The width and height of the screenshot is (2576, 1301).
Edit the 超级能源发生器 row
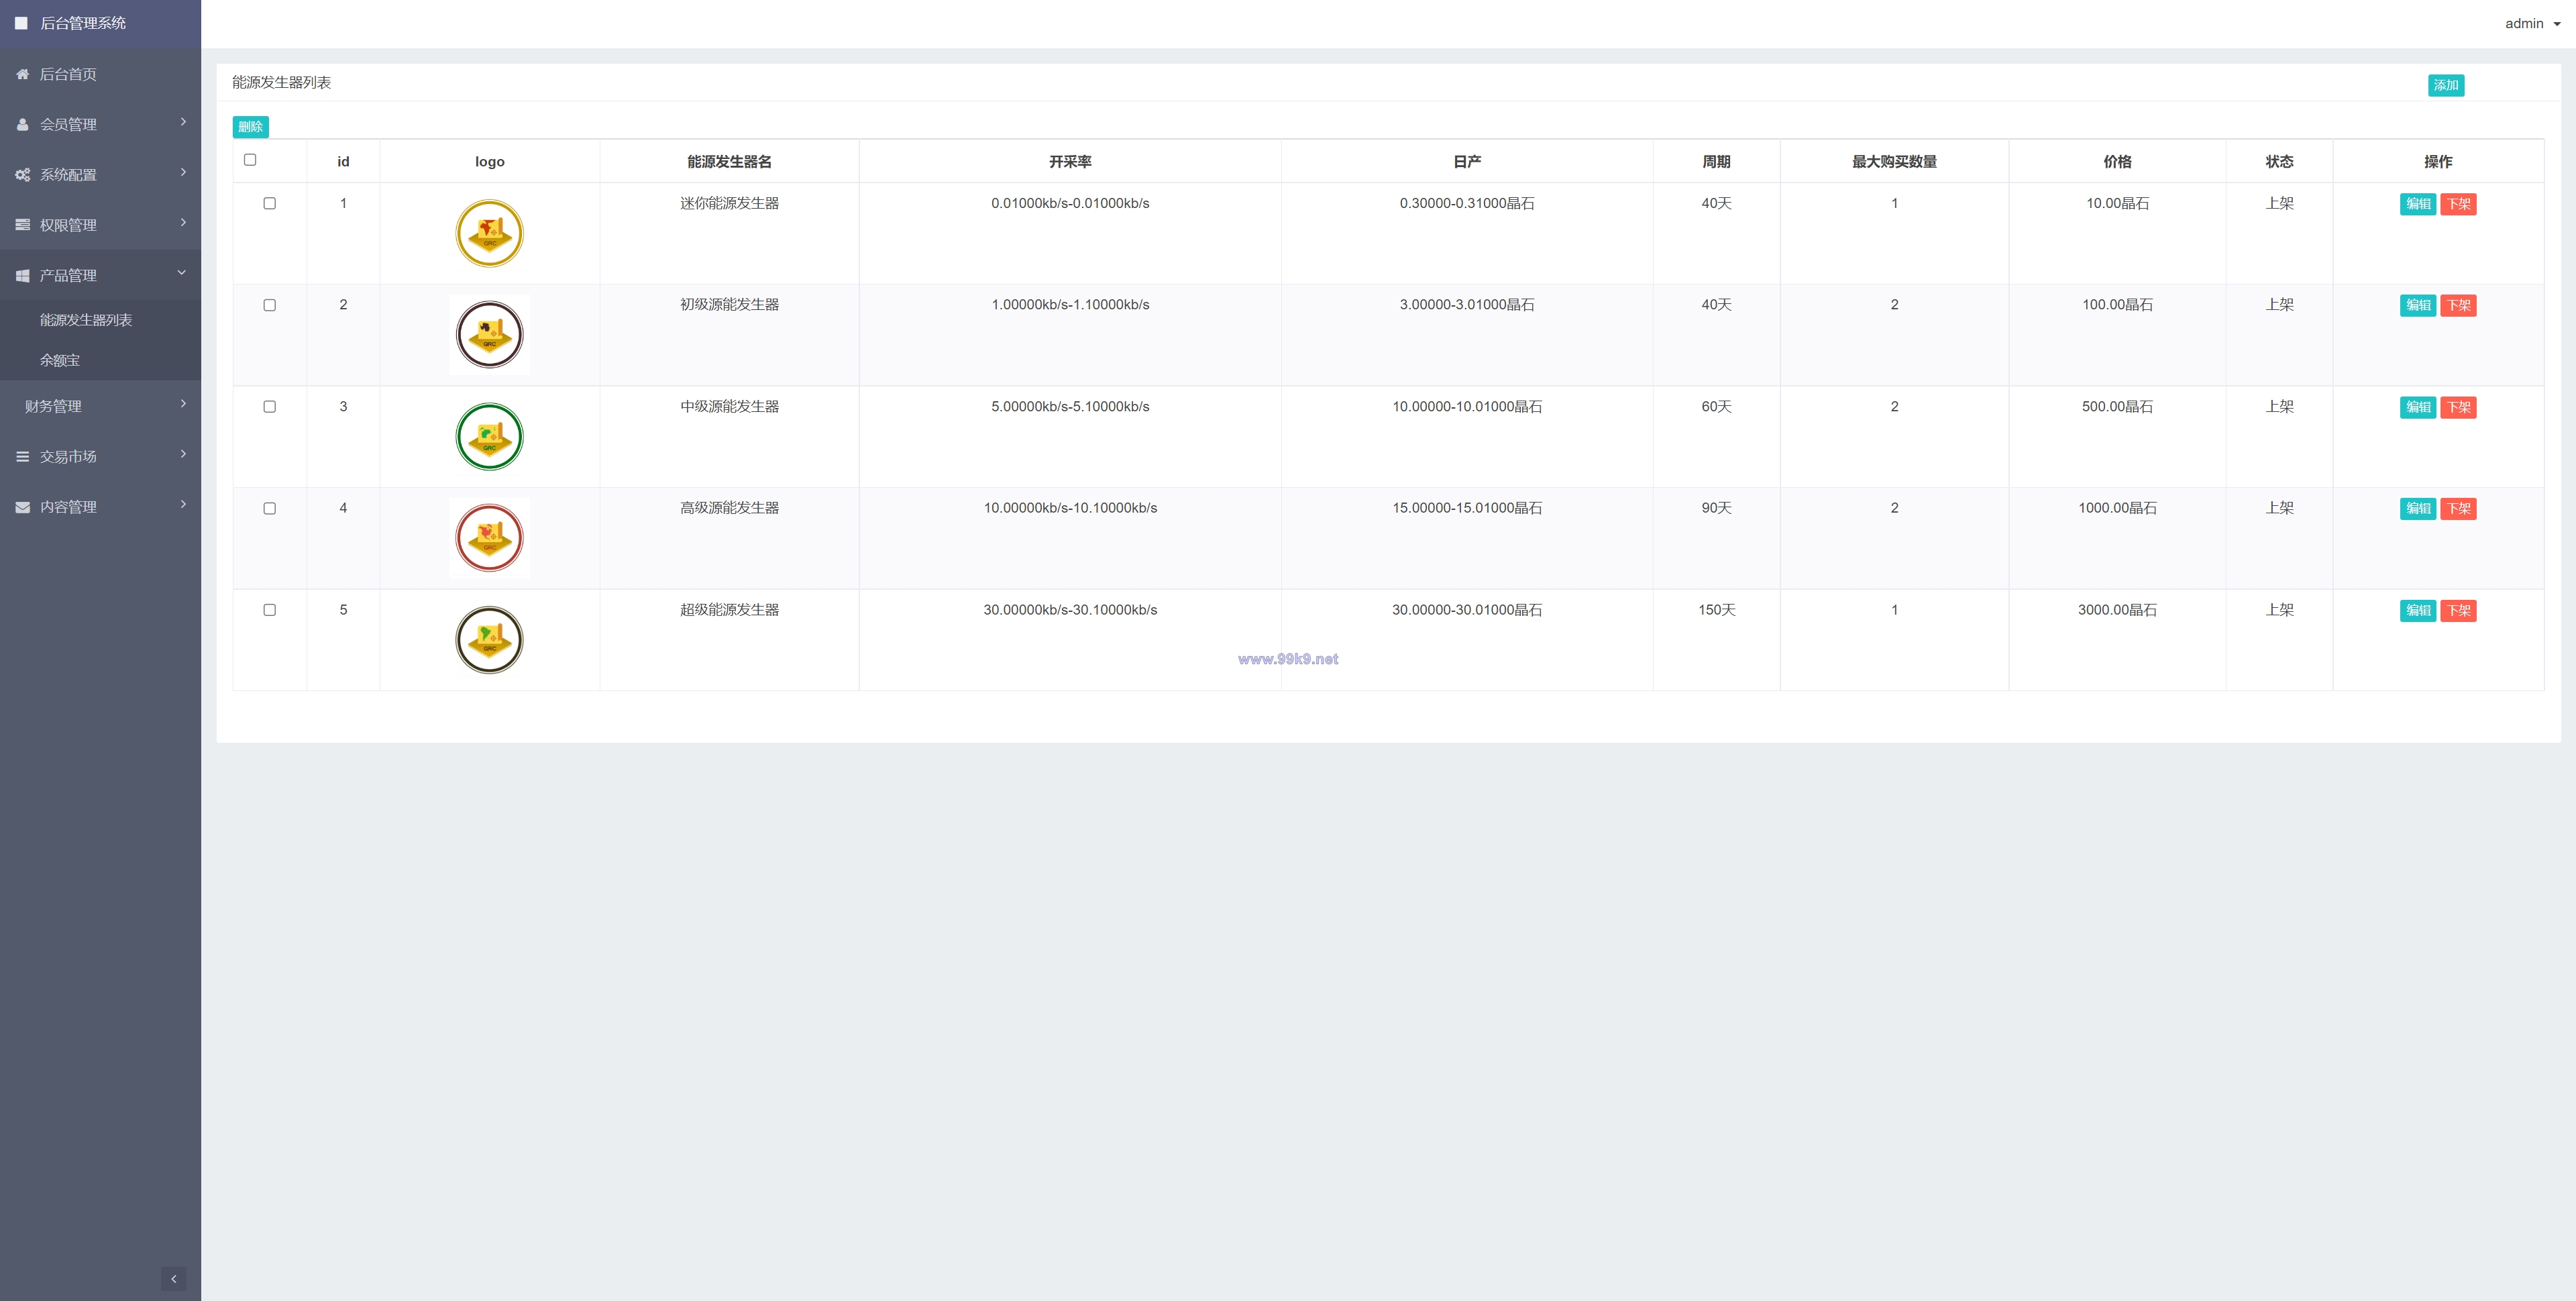[2417, 611]
